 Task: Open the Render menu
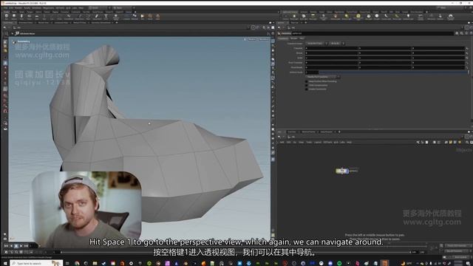(18, 8)
